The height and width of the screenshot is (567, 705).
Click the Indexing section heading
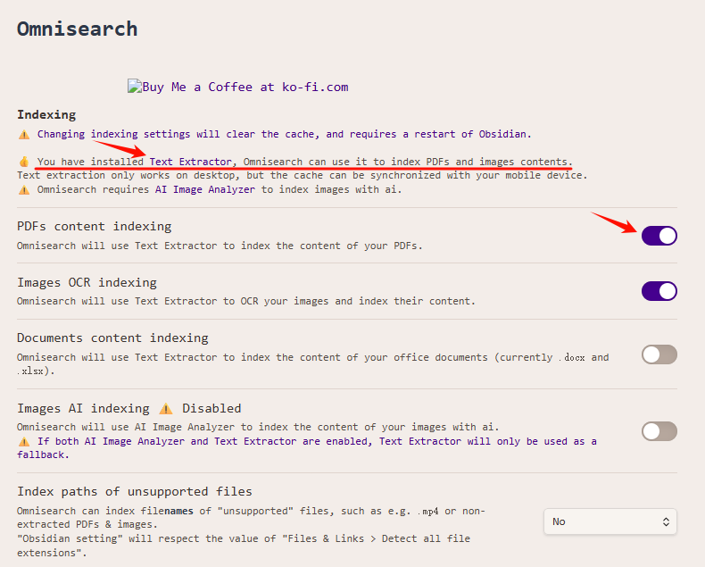click(x=46, y=114)
